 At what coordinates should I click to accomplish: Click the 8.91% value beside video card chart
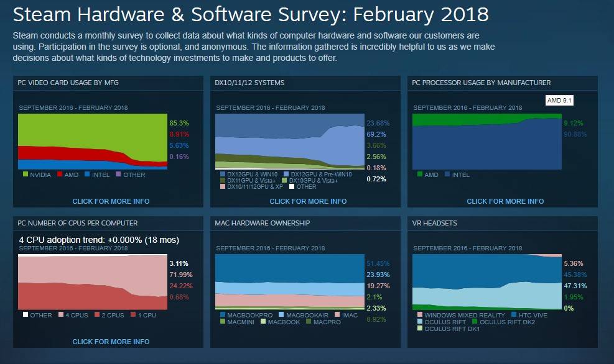[179, 135]
